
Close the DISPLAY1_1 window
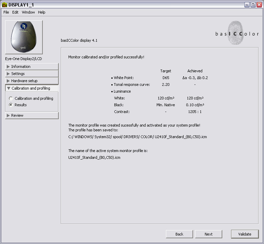(259, 5)
